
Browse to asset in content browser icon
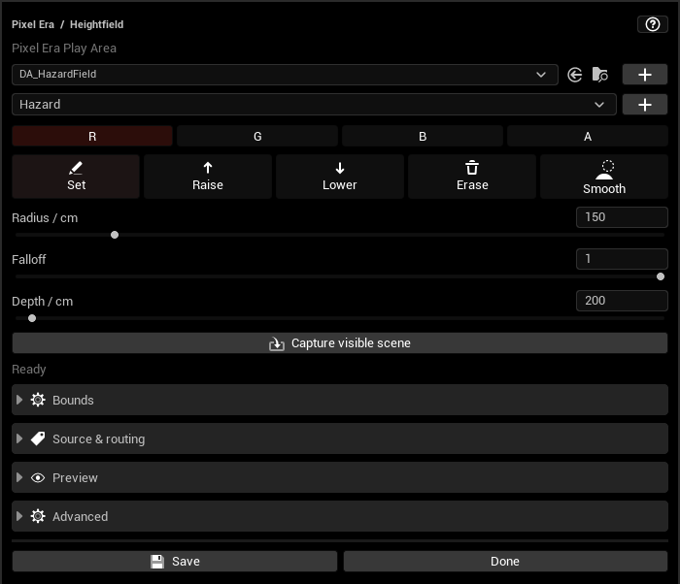pyautogui.click(x=599, y=75)
